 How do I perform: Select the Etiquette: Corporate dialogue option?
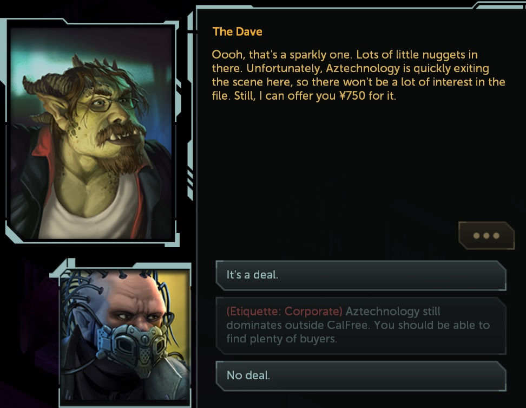pyautogui.click(x=361, y=326)
